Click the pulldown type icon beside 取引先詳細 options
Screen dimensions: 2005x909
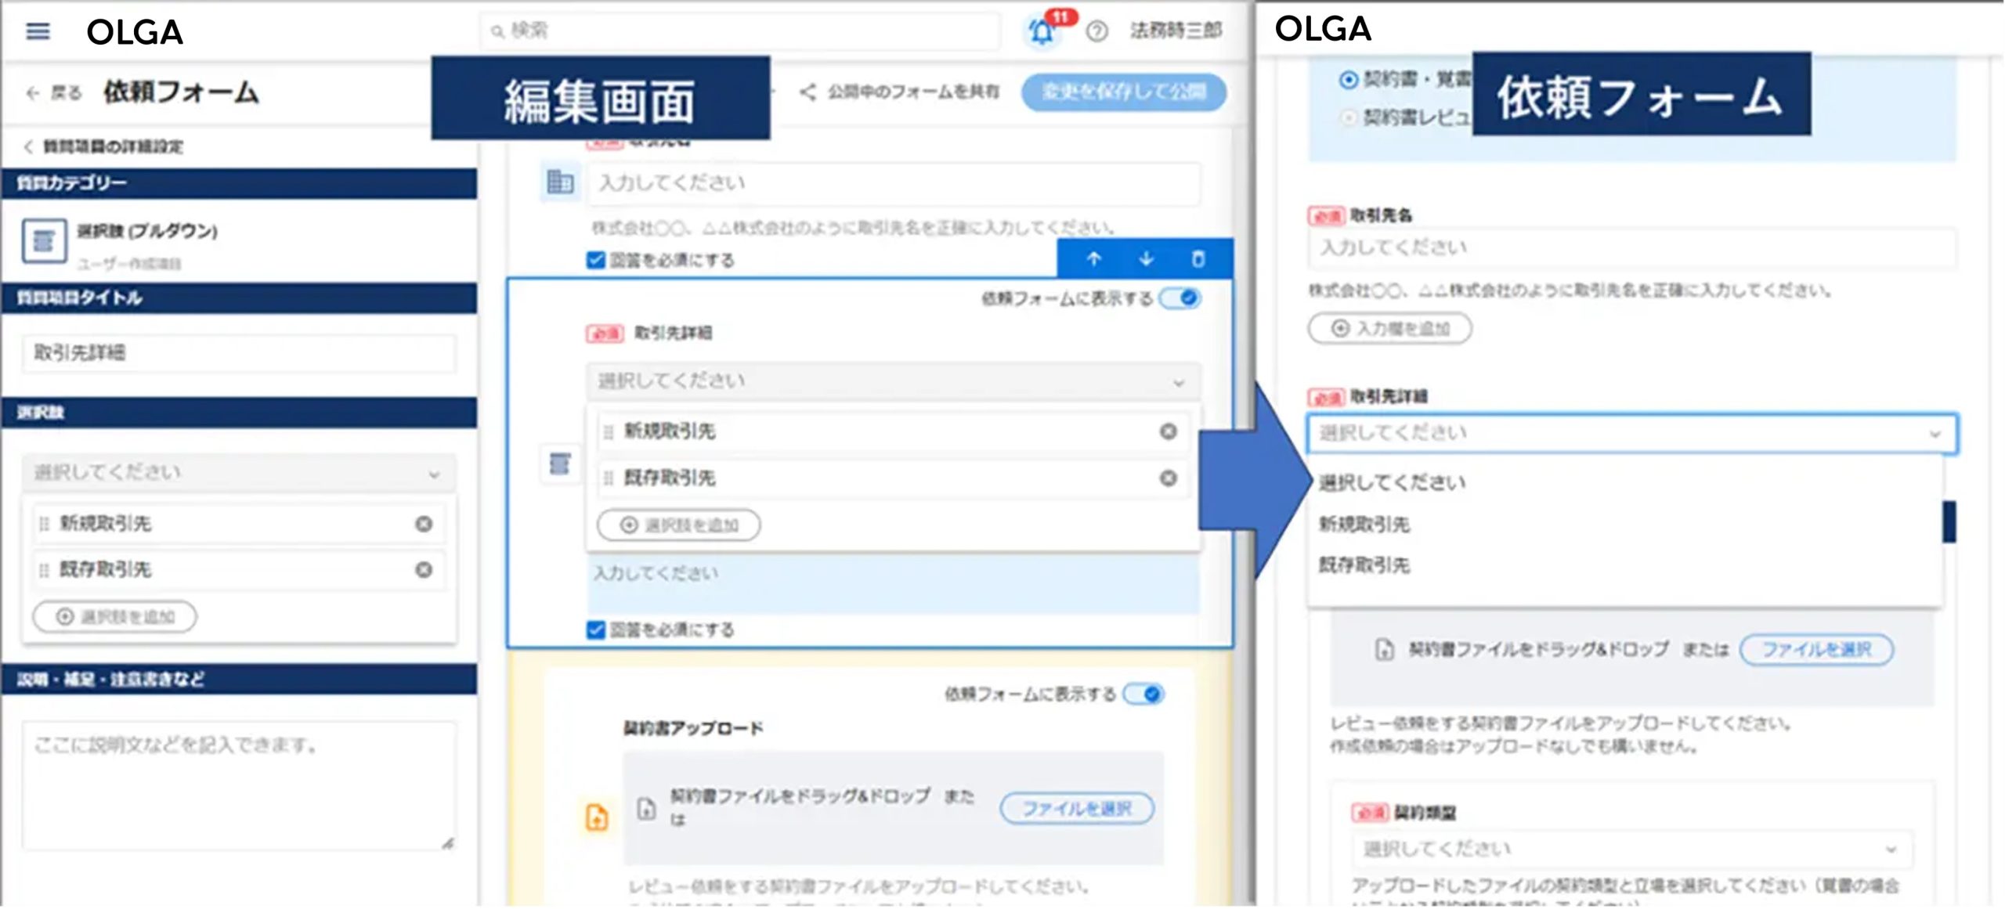pos(559,464)
